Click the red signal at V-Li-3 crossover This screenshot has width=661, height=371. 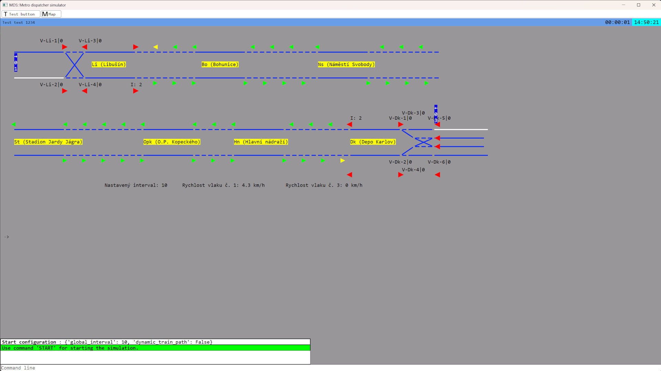(85, 47)
